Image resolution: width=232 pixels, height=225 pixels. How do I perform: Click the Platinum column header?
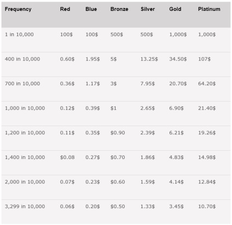click(x=209, y=9)
